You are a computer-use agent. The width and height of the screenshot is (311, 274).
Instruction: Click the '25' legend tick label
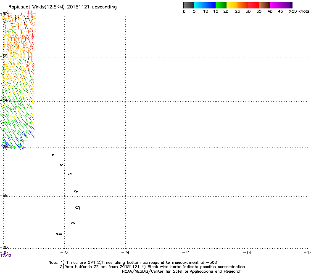(237, 11)
